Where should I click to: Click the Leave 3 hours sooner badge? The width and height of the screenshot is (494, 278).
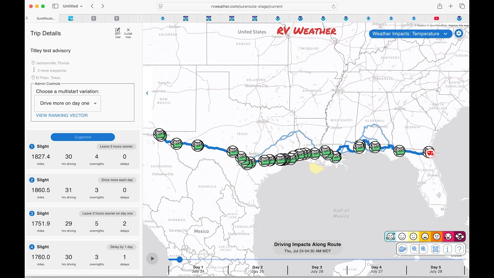click(116, 146)
